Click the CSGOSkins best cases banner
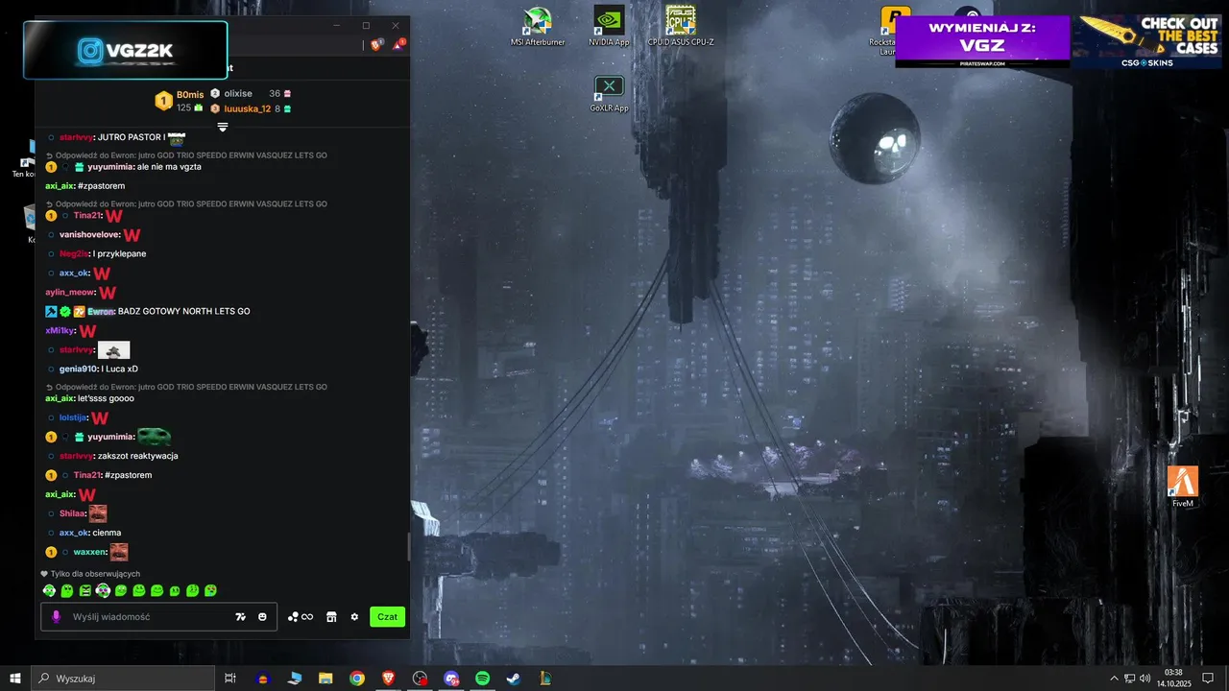This screenshot has height=691, width=1229. point(1146,41)
